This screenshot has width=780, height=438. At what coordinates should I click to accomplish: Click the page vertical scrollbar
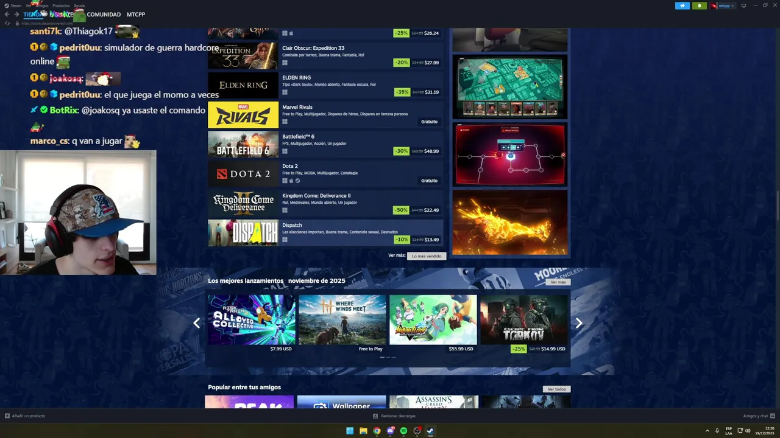coord(777,206)
